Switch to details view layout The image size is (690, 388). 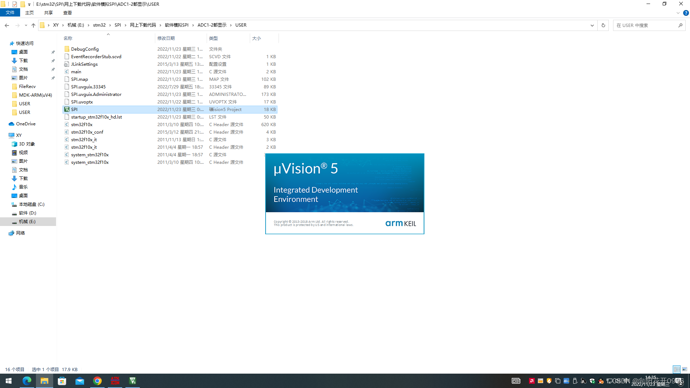pyautogui.click(x=677, y=369)
